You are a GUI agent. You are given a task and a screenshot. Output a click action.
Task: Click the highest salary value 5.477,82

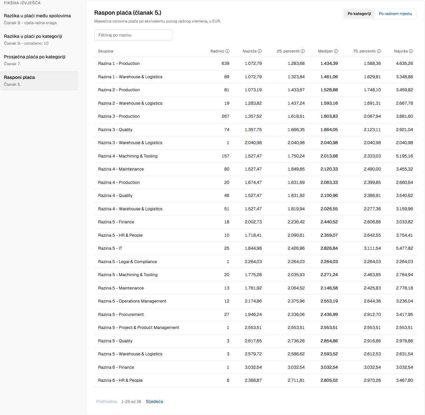404,248
